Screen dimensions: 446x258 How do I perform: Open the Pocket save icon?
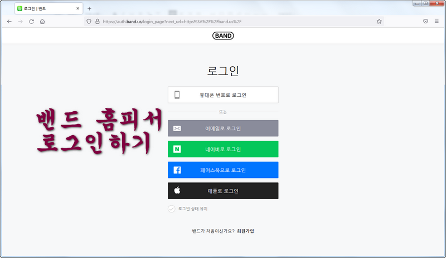(425, 22)
